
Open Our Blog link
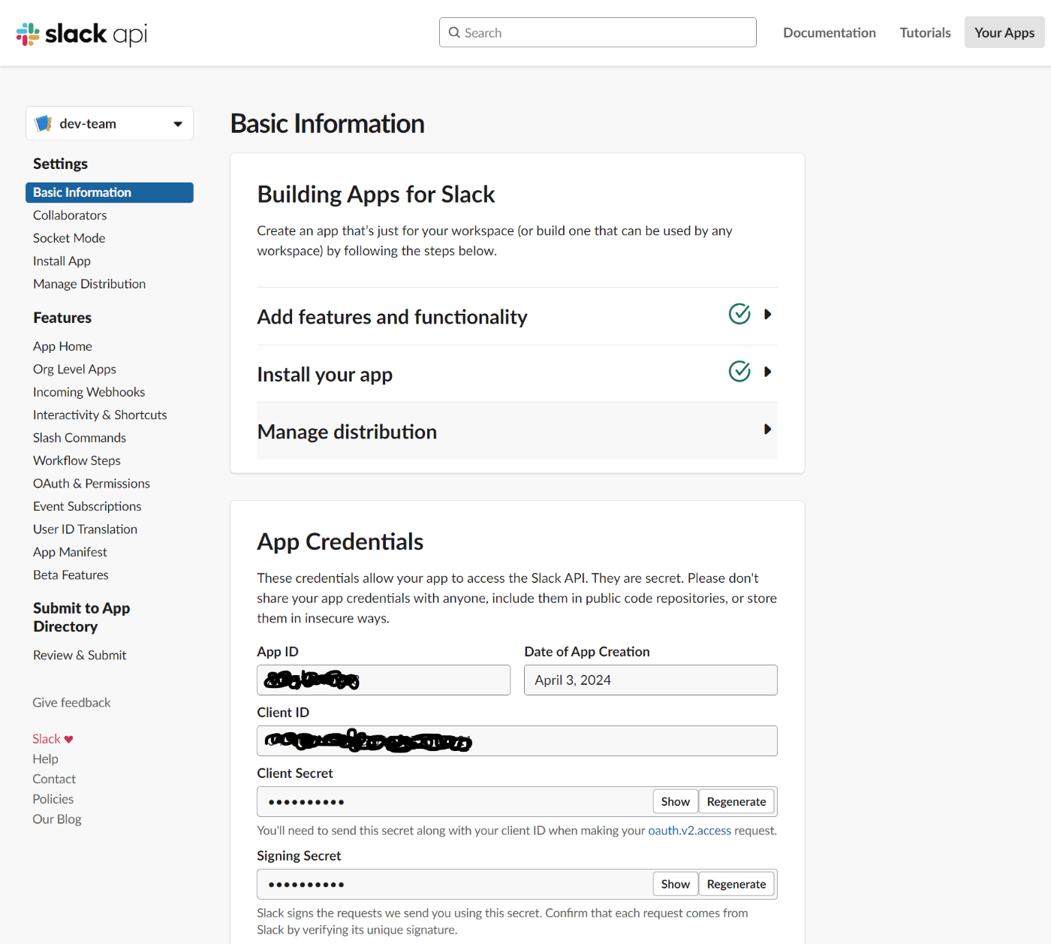coord(56,819)
